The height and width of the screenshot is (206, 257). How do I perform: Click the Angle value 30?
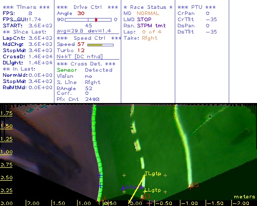[x=81, y=13]
